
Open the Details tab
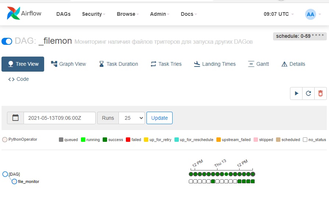[x=293, y=64]
